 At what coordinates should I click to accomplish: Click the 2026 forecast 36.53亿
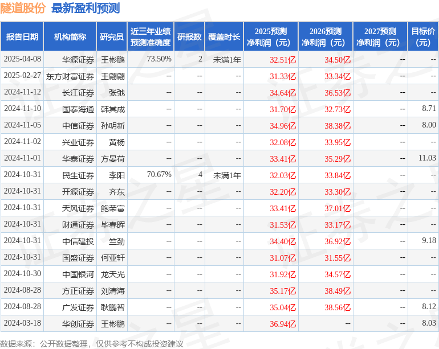coord(338,93)
